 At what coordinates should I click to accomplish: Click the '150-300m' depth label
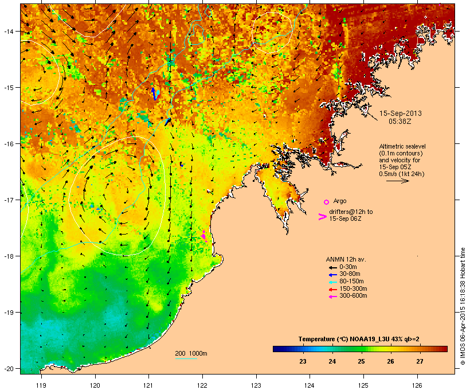[x=354, y=288]
